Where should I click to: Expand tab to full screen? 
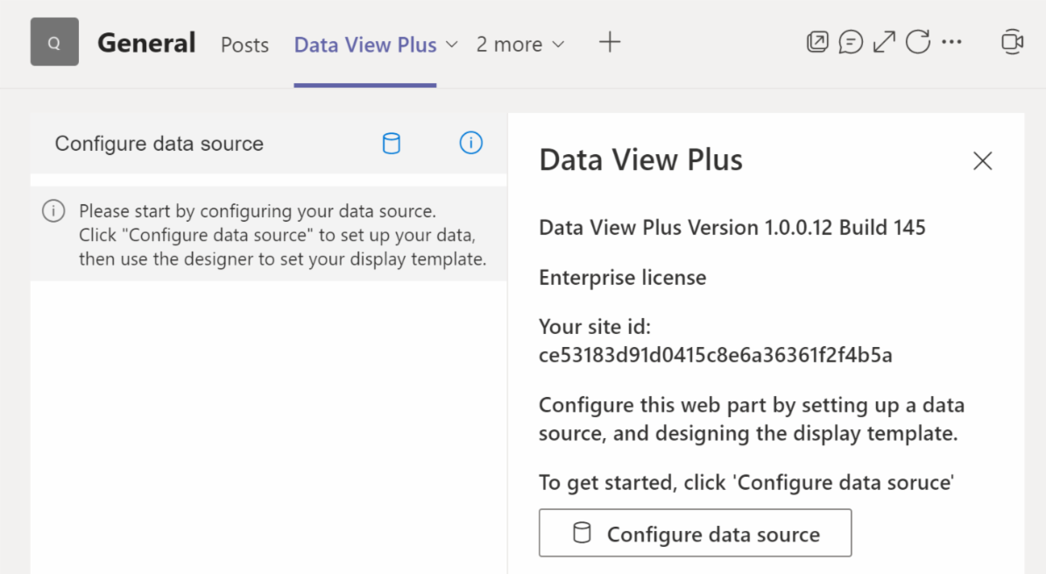(885, 42)
